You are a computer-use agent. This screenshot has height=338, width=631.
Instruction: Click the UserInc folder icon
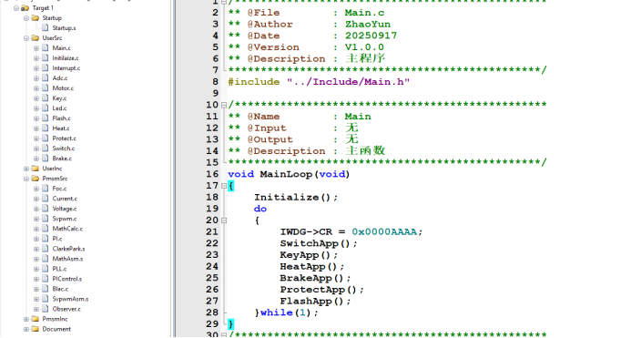[x=35, y=169]
